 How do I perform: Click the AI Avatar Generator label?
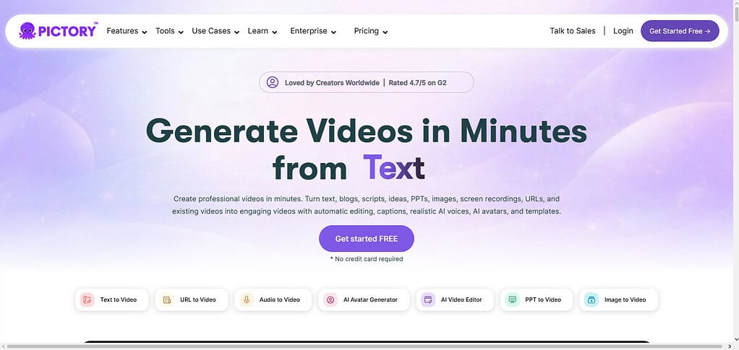[370, 299]
